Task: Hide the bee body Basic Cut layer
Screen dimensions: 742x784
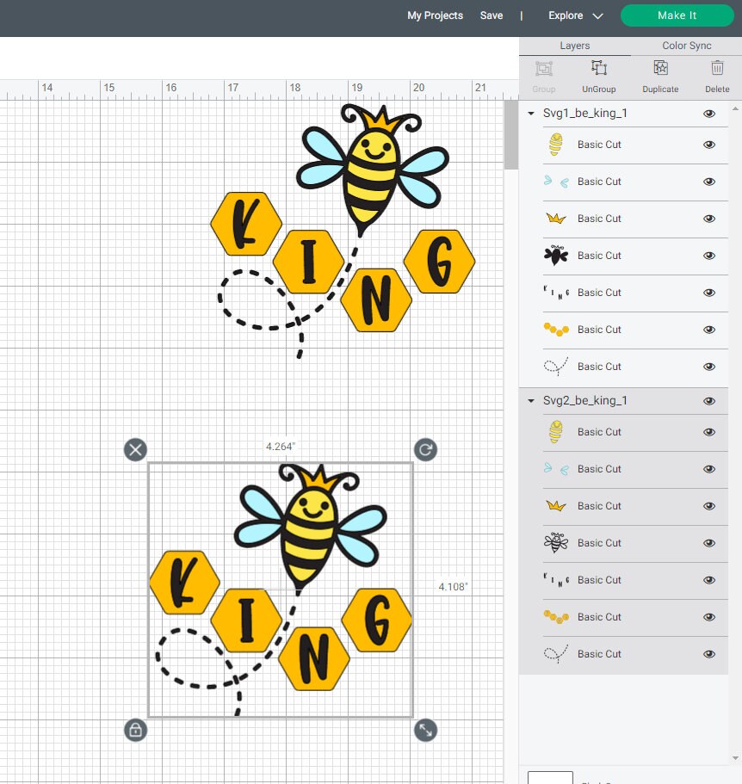Action: (709, 145)
